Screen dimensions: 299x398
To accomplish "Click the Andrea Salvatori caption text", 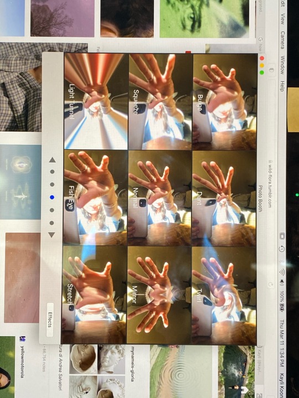I will point(60,368).
